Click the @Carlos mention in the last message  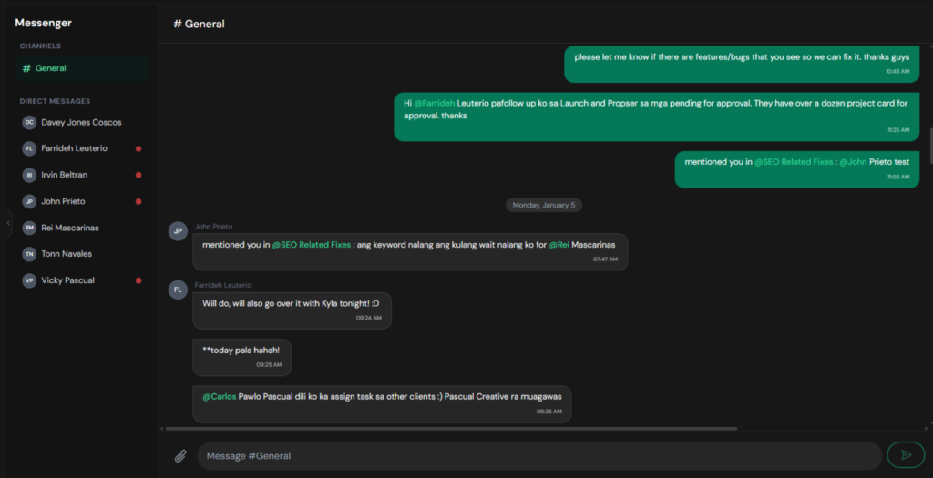(x=219, y=396)
